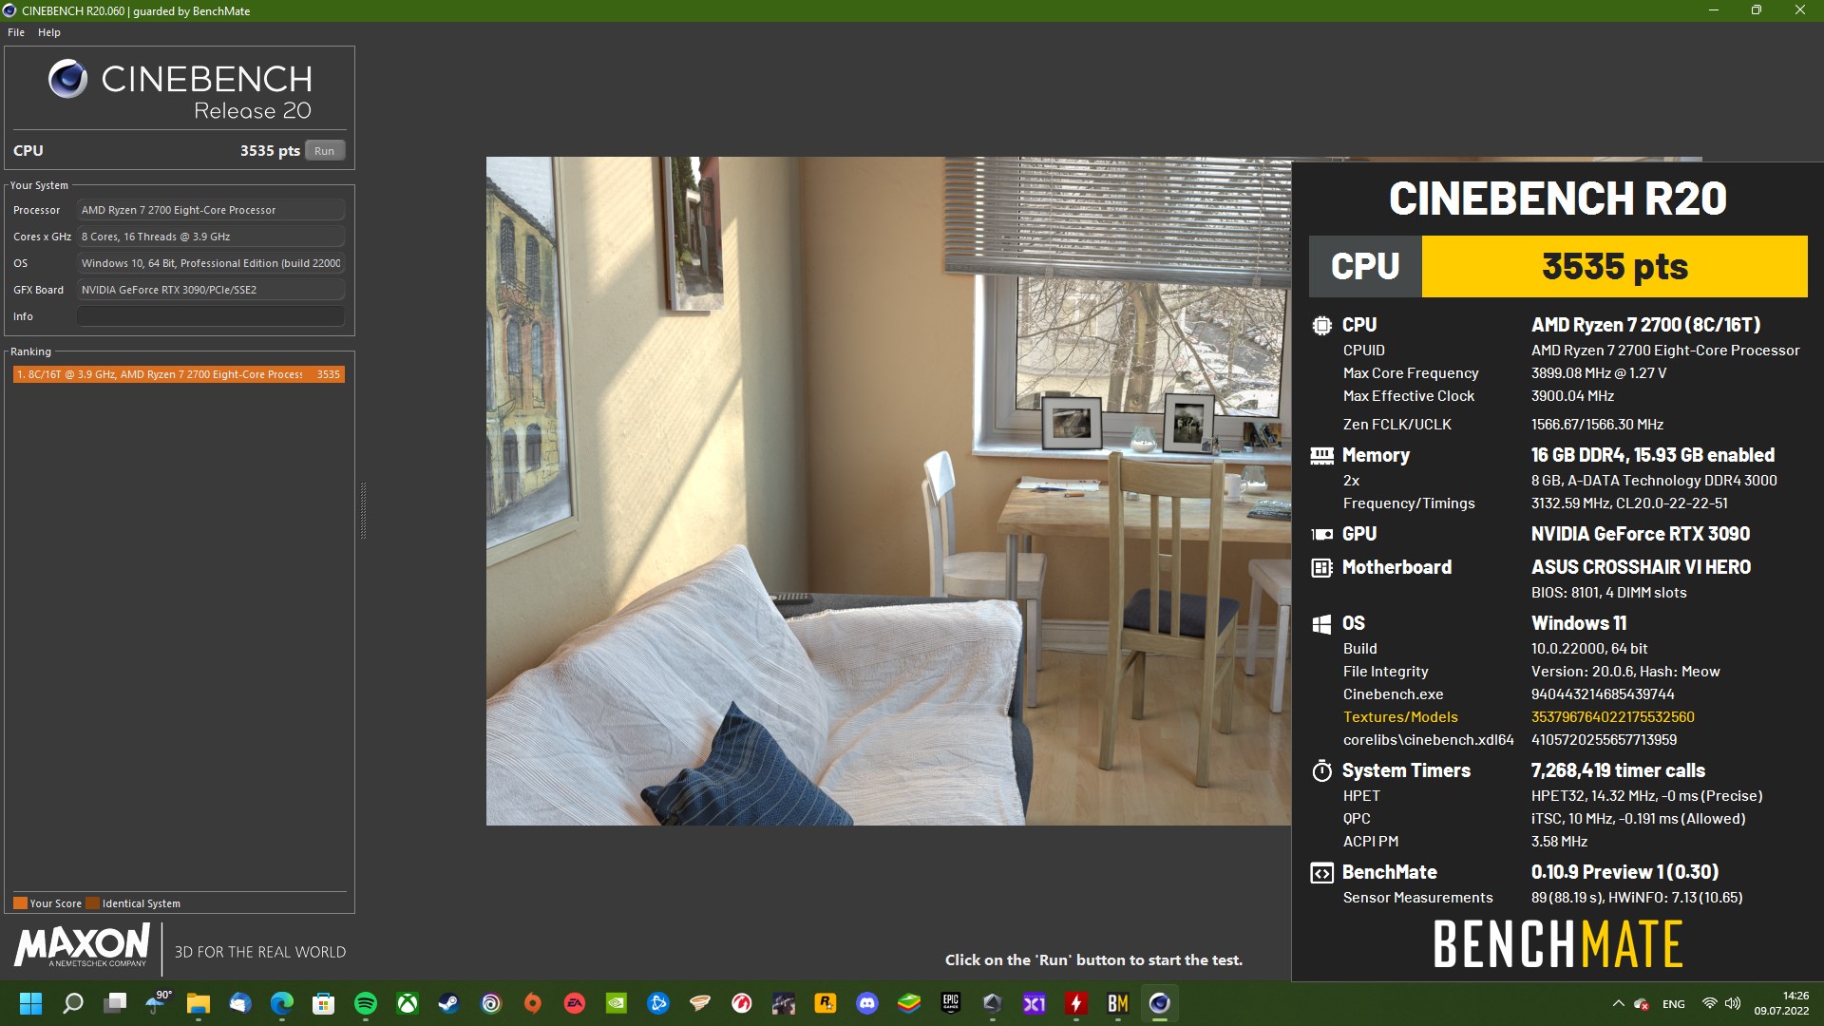Click the cloud sync error tray icon
Image resolution: width=1824 pixels, height=1026 pixels.
(x=1642, y=1004)
